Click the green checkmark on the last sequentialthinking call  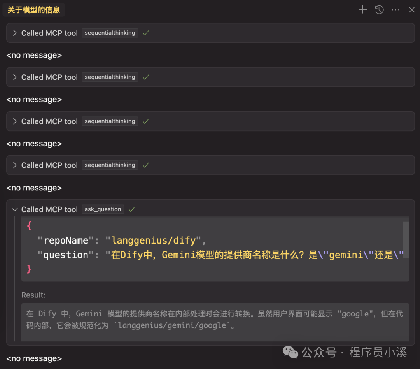click(x=145, y=165)
